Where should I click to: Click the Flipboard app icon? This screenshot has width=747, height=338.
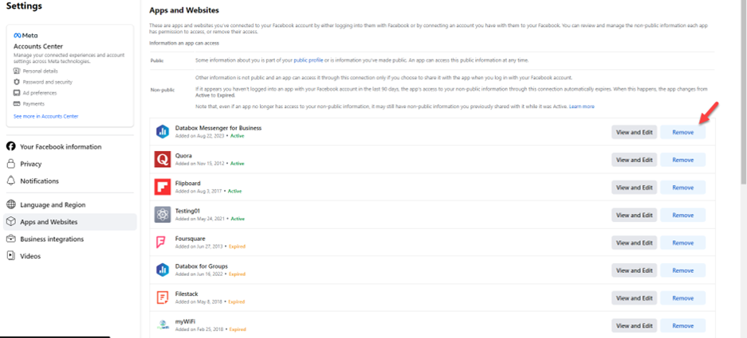click(x=162, y=187)
